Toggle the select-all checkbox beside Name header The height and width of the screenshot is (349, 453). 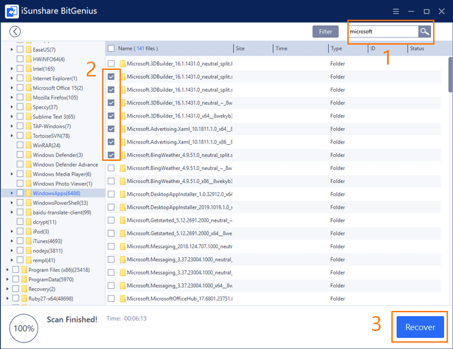pos(111,48)
